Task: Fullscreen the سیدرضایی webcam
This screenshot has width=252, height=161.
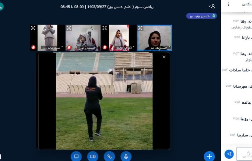Action: click(33, 28)
